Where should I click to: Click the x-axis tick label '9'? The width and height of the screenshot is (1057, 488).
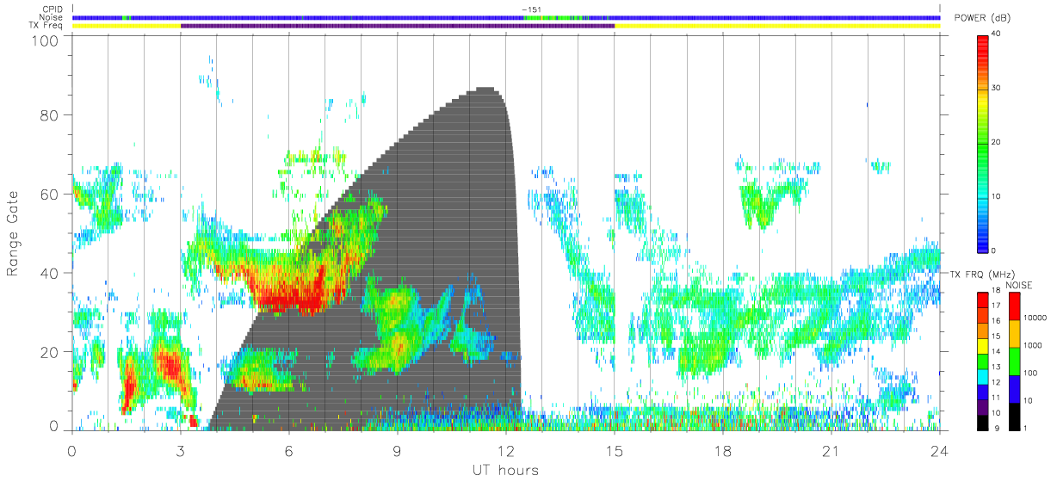398,450
